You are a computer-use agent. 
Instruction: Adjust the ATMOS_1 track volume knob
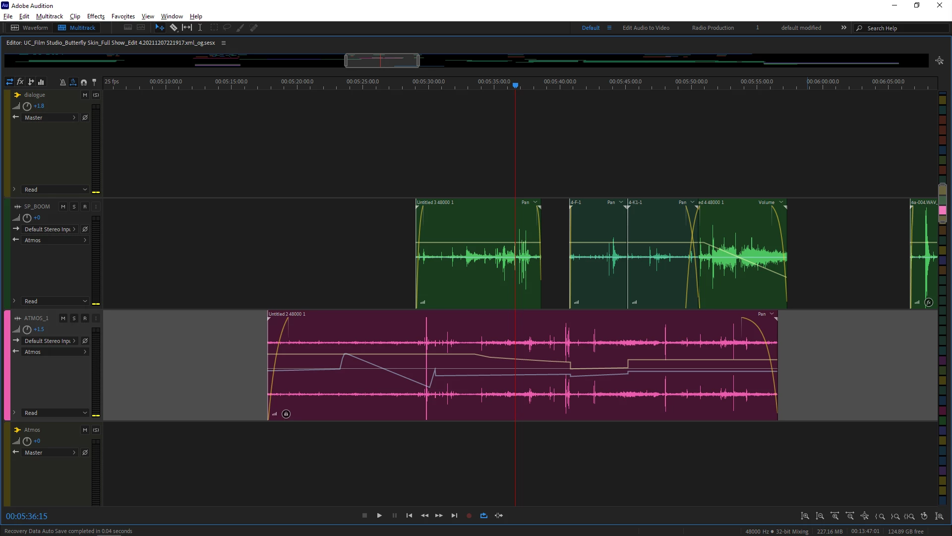[x=27, y=330]
